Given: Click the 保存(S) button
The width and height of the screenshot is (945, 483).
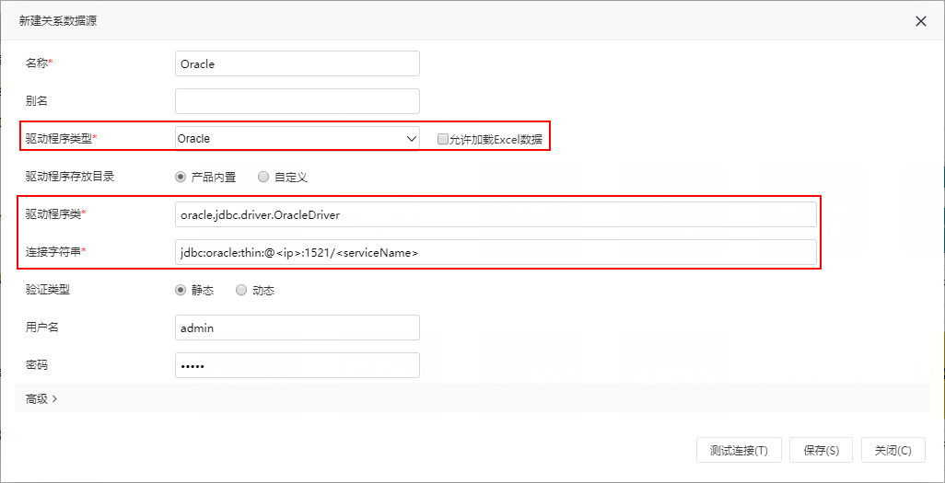Looking at the screenshot, I should coord(821,450).
